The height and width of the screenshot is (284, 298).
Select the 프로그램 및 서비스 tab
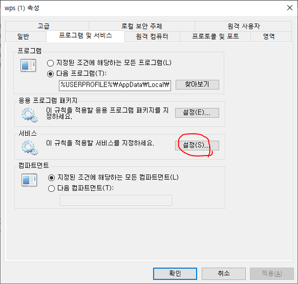coord(86,36)
